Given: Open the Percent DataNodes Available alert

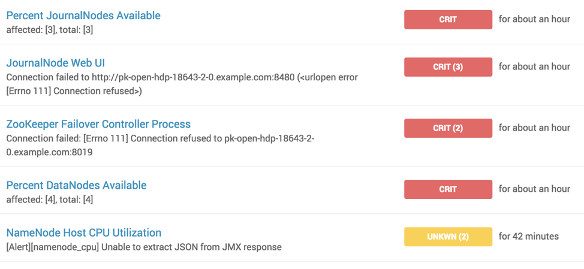Looking at the screenshot, I should pos(76,185).
